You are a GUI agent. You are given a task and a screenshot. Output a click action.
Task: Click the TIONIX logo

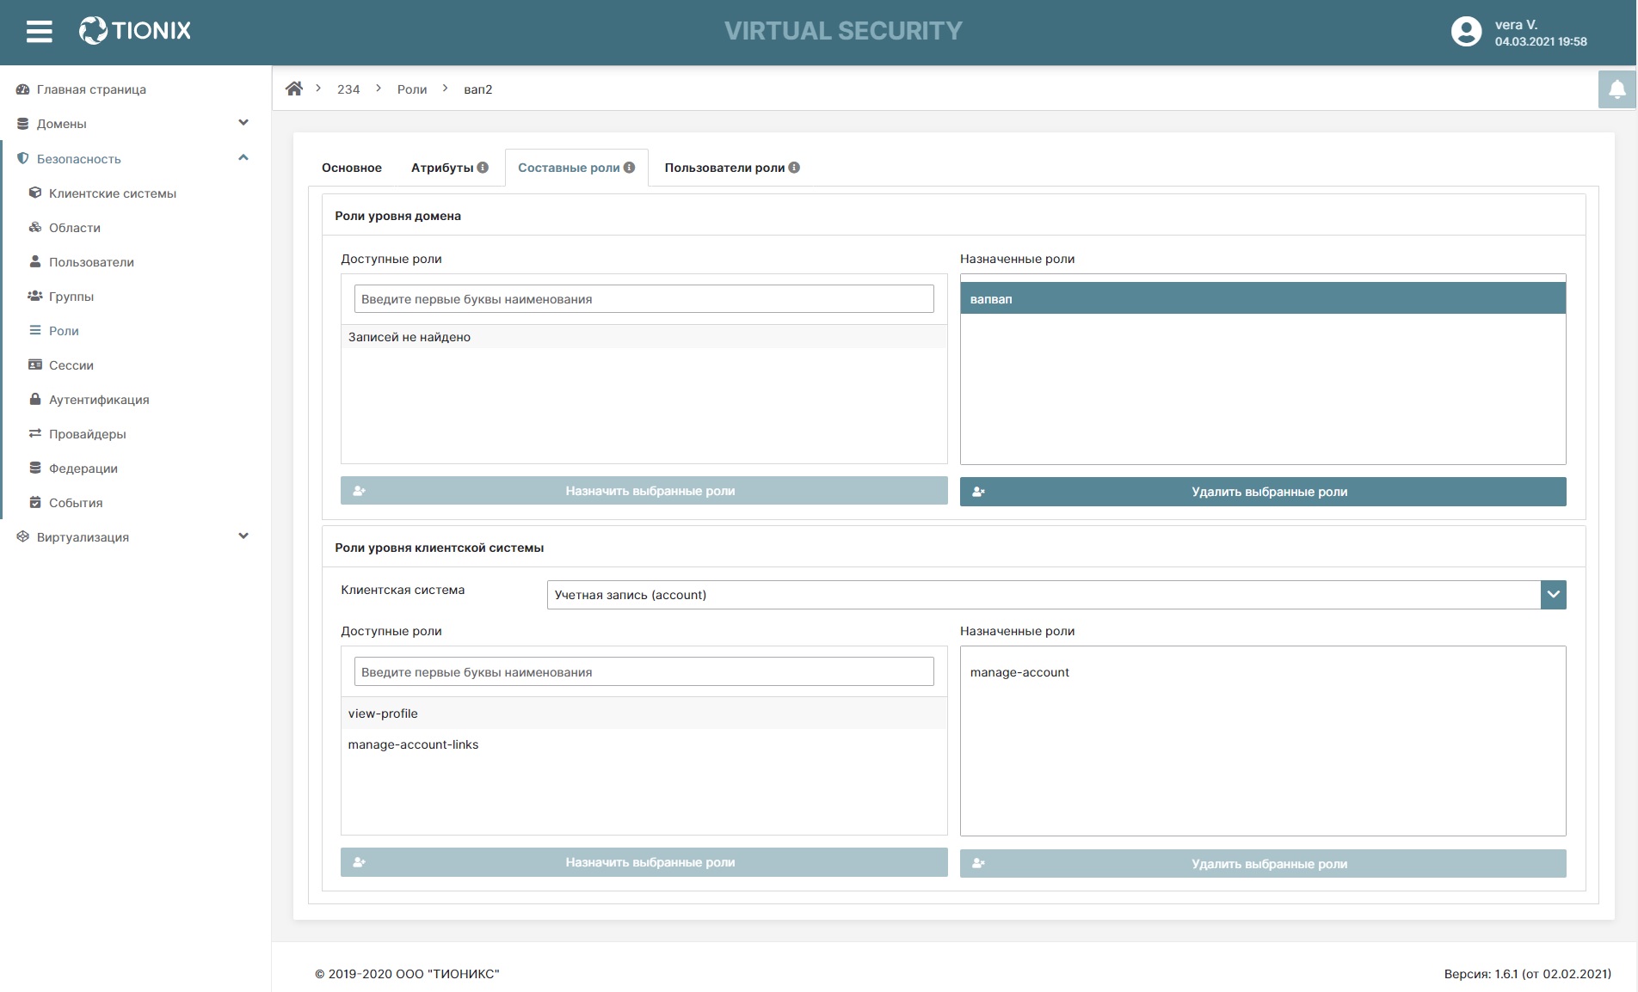pyautogui.click(x=135, y=31)
